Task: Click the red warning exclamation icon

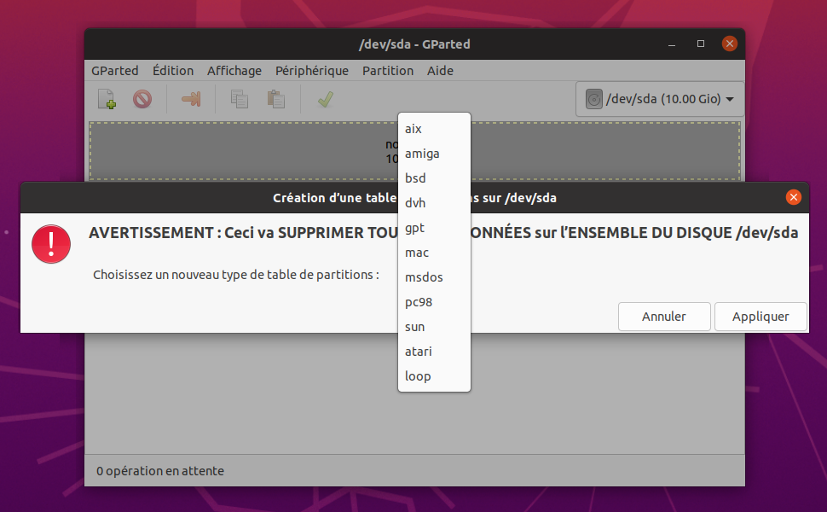Action: click(51, 244)
